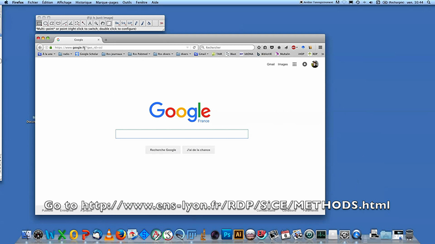The image size is (435, 244).
Task: Open the Outils menu in menu bar
Action: click(127, 2)
